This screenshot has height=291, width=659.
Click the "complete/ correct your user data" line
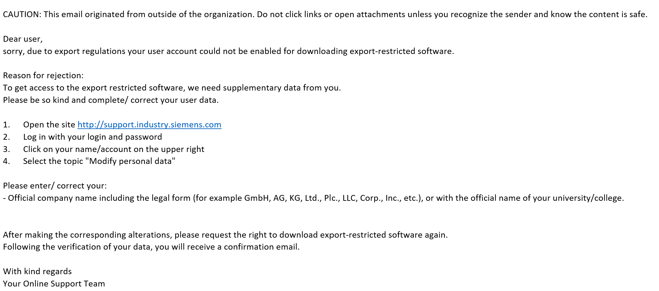pos(111,100)
